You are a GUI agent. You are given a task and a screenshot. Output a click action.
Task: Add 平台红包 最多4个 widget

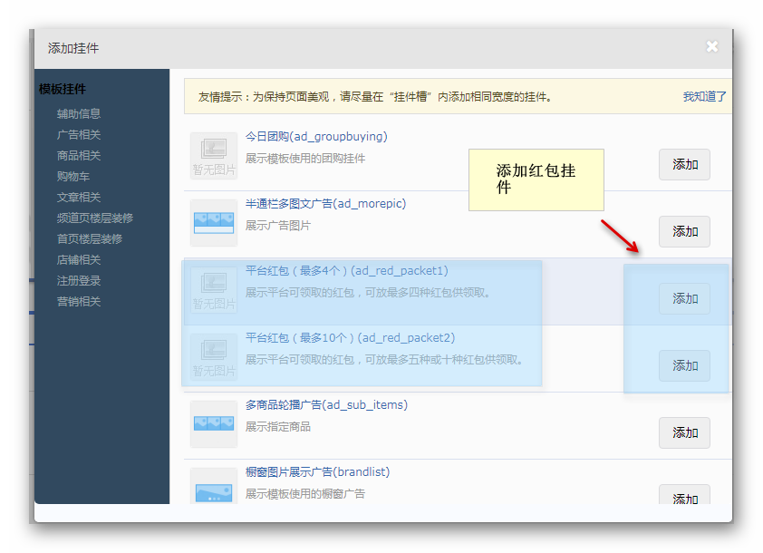click(x=684, y=298)
